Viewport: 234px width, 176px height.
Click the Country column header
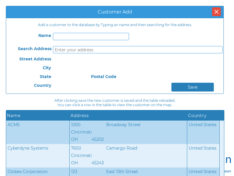point(197,116)
